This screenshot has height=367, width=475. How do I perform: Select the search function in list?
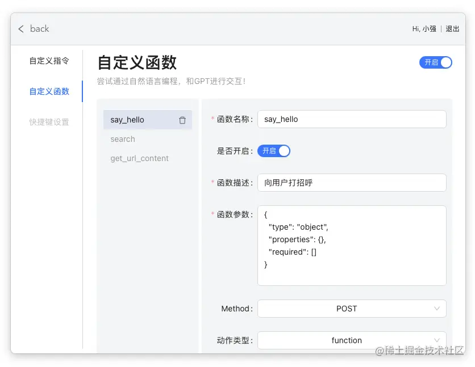pyautogui.click(x=123, y=139)
